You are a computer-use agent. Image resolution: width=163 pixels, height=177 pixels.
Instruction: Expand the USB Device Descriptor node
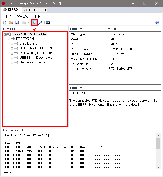pyautogui.click(x=12, y=49)
